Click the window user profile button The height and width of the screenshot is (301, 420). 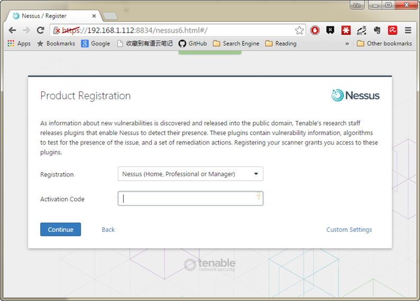[357, 5]
